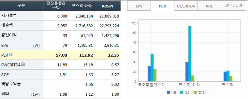Click the 61,925 operating profit value
248x99 pixels.
[87, 35]
